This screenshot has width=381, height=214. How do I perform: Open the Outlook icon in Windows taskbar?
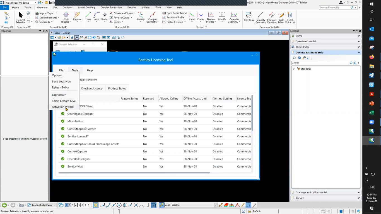pyautogui.click(x=372, y=29)
